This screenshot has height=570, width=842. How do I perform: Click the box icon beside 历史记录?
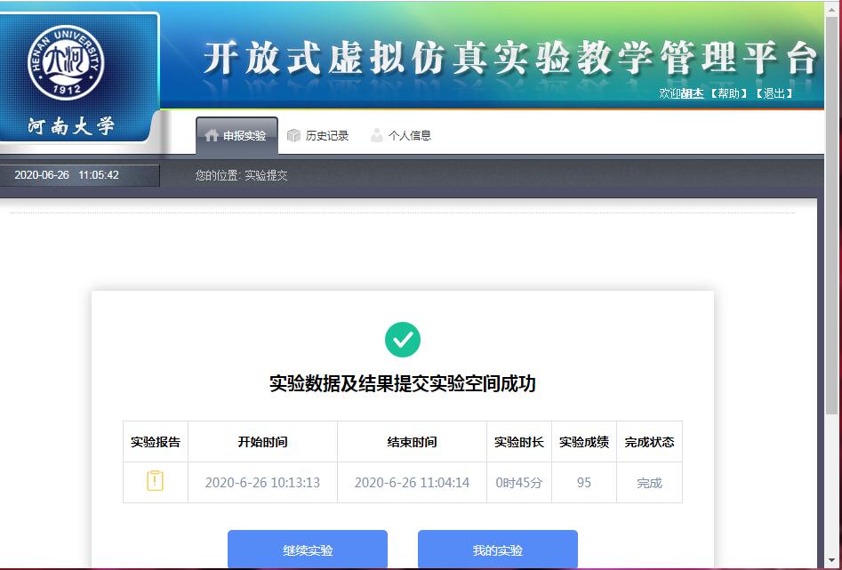click(294, 136)
